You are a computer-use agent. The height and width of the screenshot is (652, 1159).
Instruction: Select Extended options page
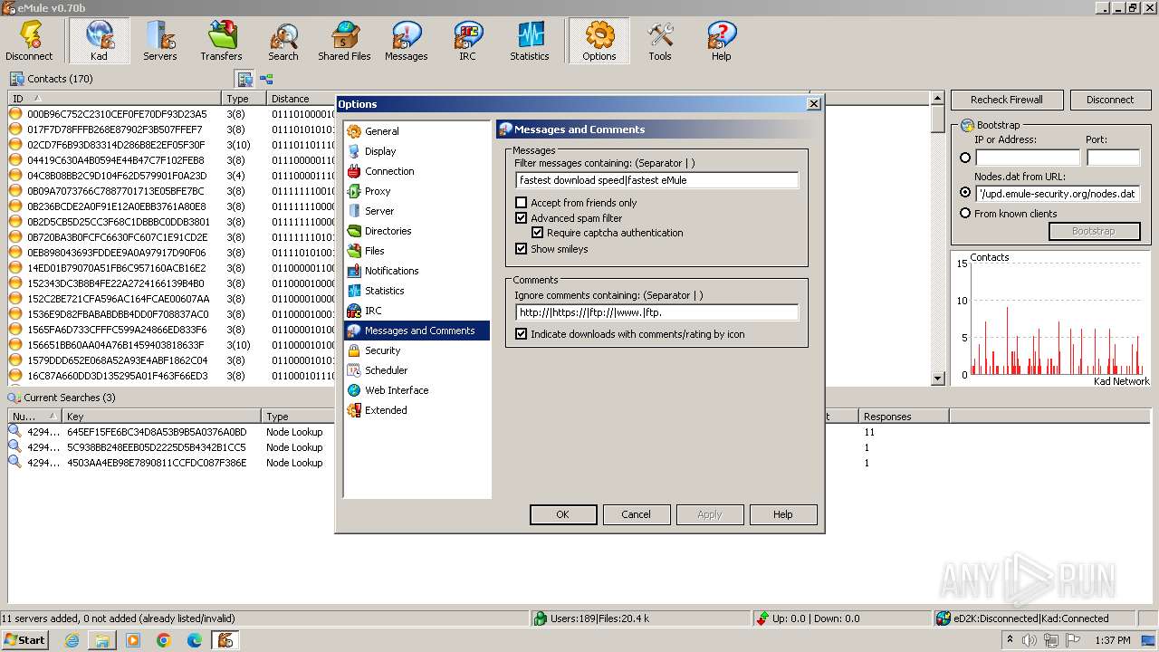point(386,410)
